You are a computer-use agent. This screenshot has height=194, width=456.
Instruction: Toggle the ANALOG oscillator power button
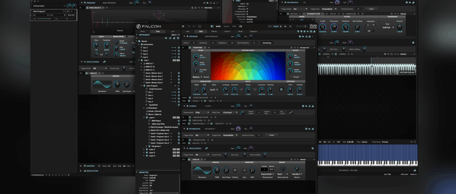(x=190, y=159)
